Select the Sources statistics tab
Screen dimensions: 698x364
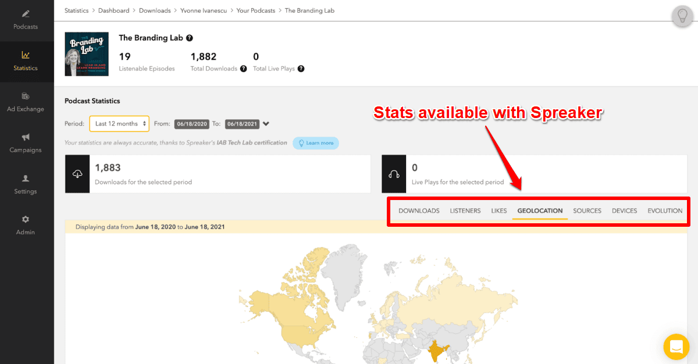coord(587,211)
